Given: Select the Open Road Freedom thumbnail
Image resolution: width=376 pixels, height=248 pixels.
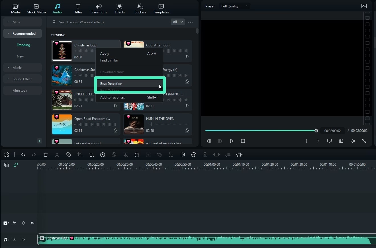Looking at the screenshot, I should click(x=62, y=124).
